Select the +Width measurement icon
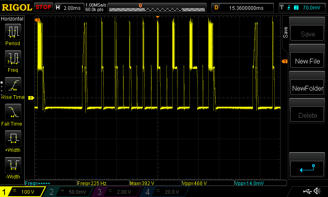Image resolution: width=328 pixels, height=197 pixels. pyautogui.click(x=13, y=138)
